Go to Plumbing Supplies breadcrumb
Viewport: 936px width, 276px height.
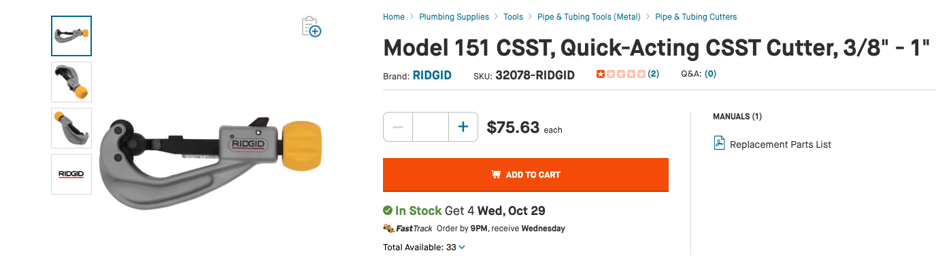[454, 17]
